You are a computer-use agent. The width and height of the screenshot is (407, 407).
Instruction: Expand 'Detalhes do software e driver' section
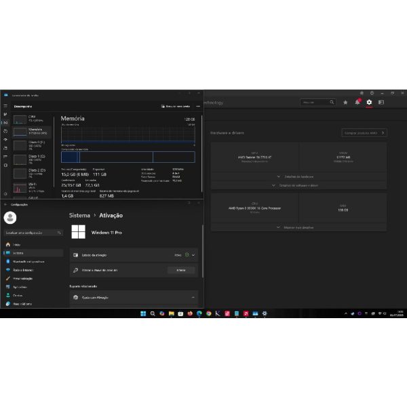[x=298, y=185]
